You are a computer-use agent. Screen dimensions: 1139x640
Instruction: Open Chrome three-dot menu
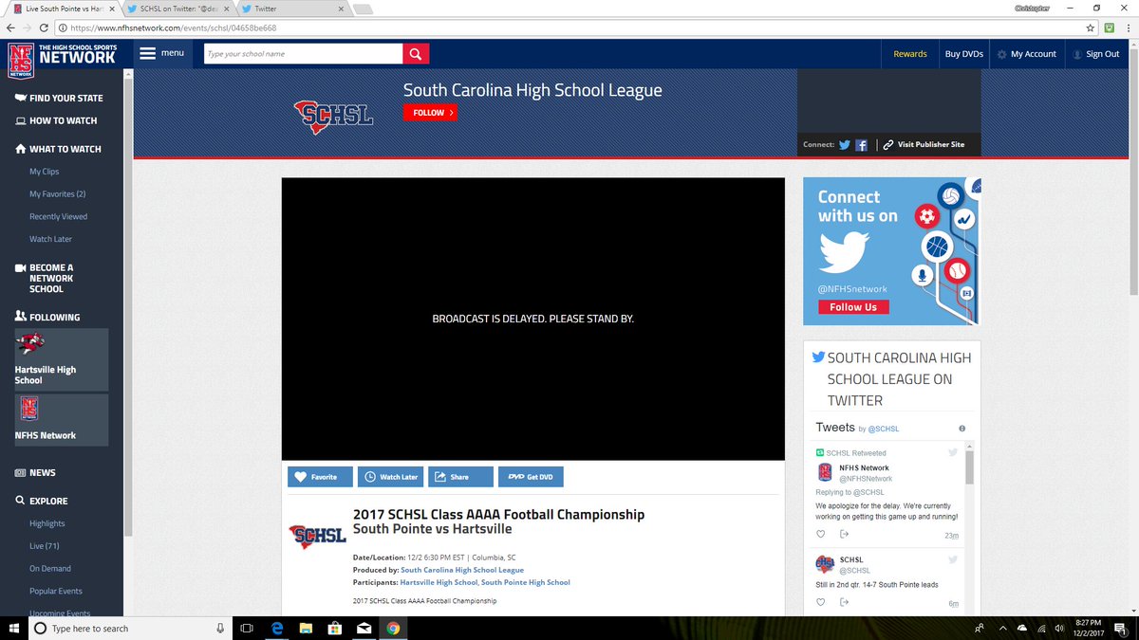point(1127,27)
